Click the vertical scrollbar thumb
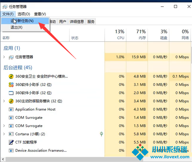Viewport: 192px width, 162px height. [x=191, y=55]
